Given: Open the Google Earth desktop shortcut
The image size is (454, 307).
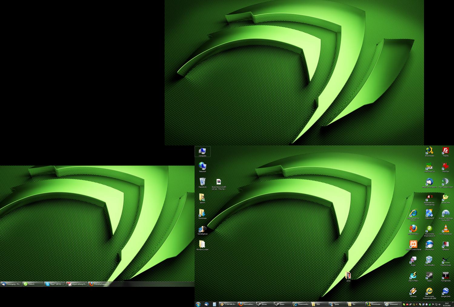Looking at the screenshot, I should click(x=446, y=292).
